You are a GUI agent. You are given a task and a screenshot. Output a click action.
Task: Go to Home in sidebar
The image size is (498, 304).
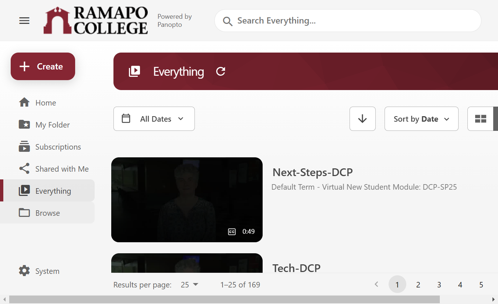coord(47,103)
